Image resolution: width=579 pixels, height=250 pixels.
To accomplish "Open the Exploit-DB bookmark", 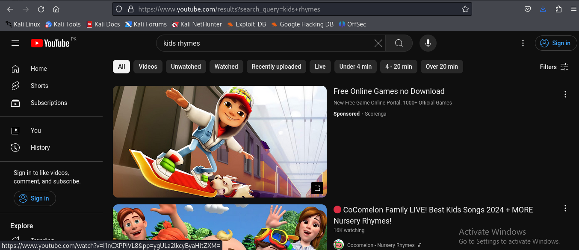I will click(x=246, y=24).
